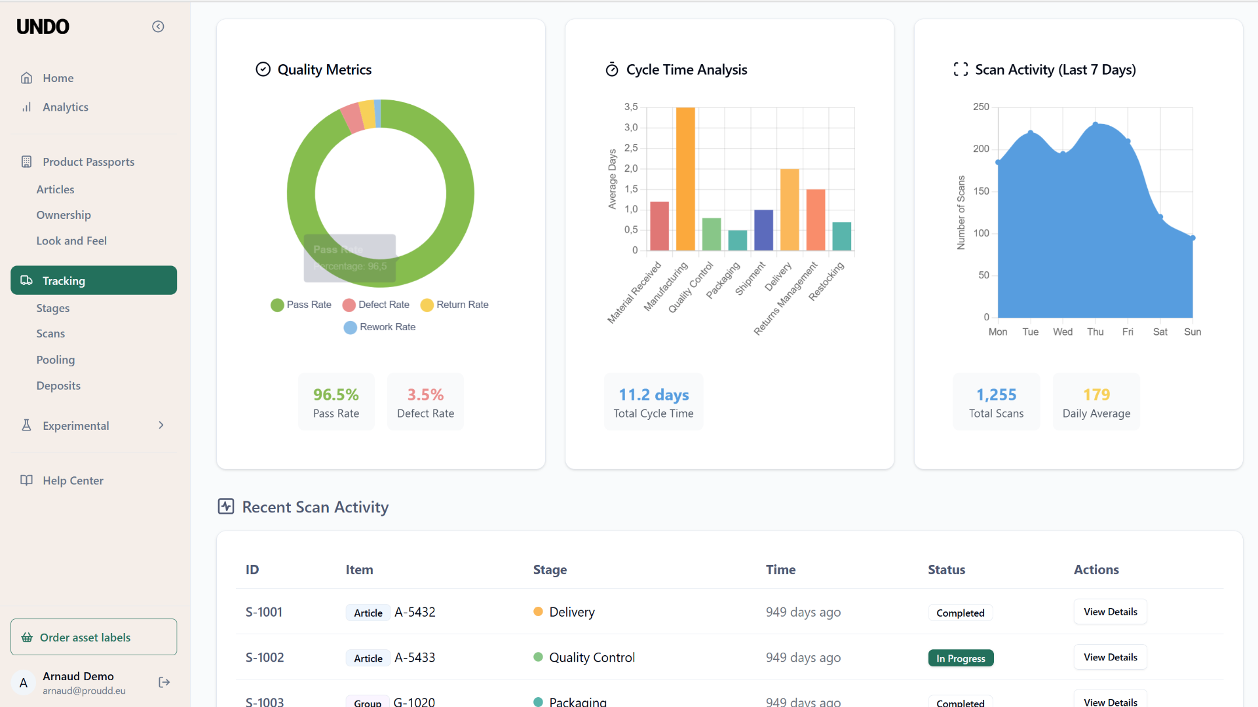The height and width of the screenshot is (707, 1258).
Task: Click the Home icon in the sidebar
Action: pyautogui.click(x=26, y=78)
